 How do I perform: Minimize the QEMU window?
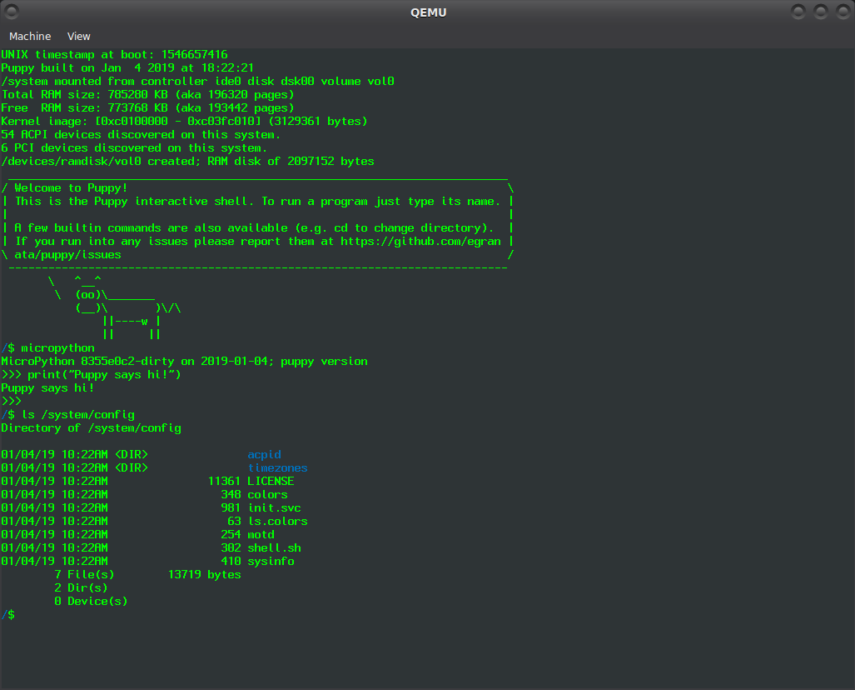798,12
